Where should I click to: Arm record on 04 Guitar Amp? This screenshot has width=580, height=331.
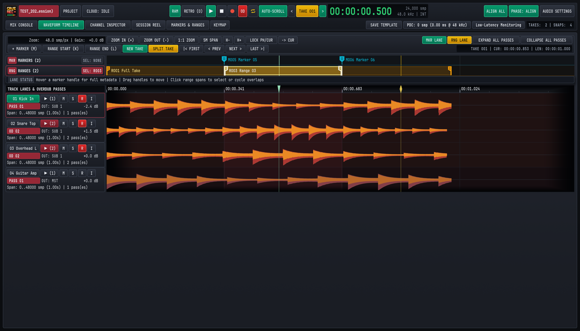[82, 173]
